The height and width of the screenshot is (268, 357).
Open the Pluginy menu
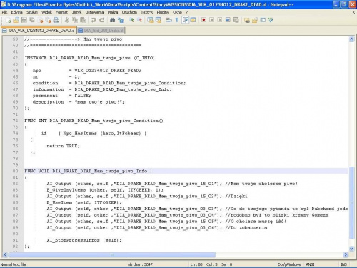(x=163, y=12)
